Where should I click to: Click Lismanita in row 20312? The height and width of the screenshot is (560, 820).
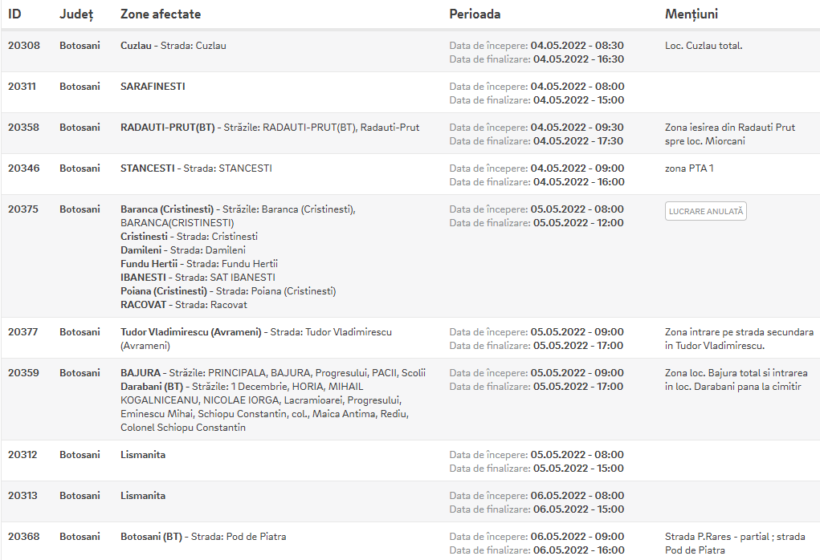click(x=143, y=454)
